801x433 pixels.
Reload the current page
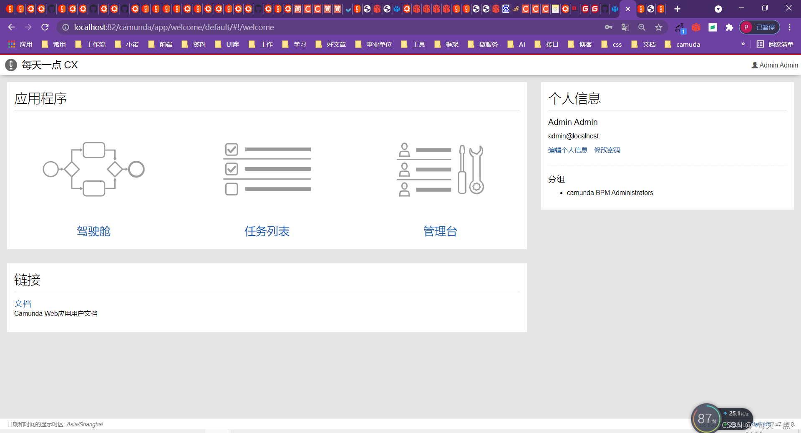point(45,27)
